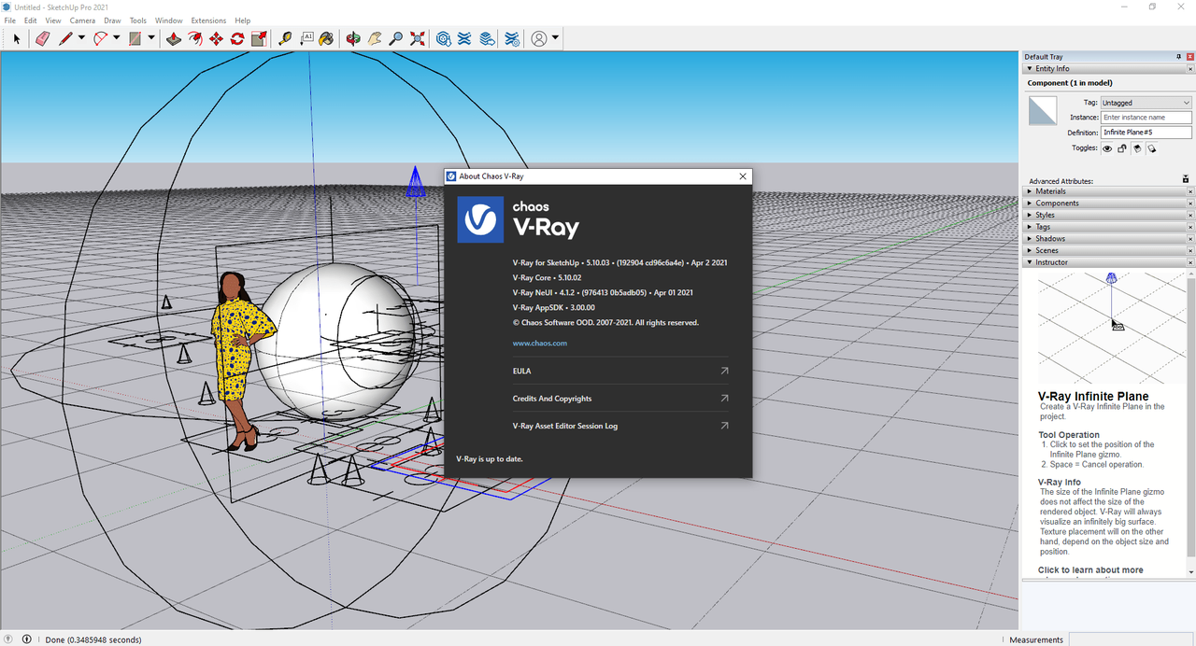Viewport: 1196px width, 646px height.
Task: Click the Entity Info material swatch
Action: pyautogui.click(x=1043, y=111)
